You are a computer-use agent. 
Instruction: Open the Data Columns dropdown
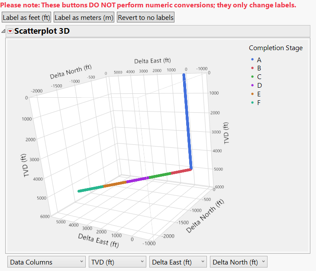click(x=46, y=262)
